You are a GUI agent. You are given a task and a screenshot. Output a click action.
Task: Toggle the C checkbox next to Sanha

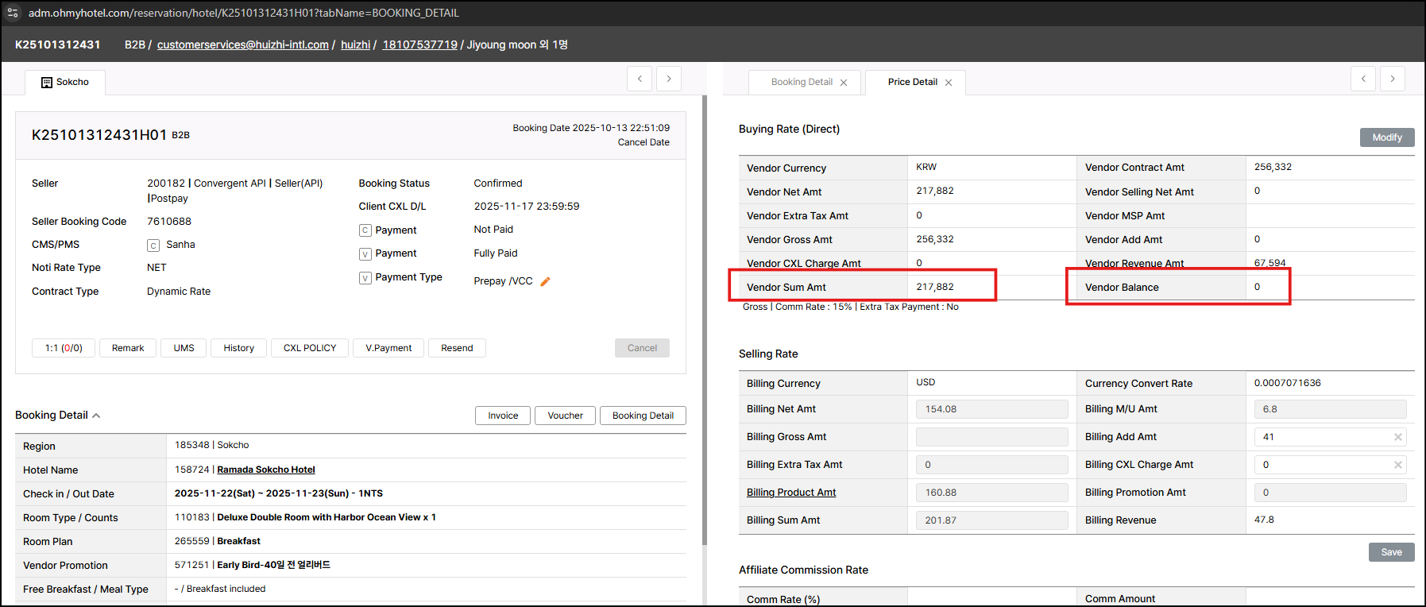tap(153, 246)
